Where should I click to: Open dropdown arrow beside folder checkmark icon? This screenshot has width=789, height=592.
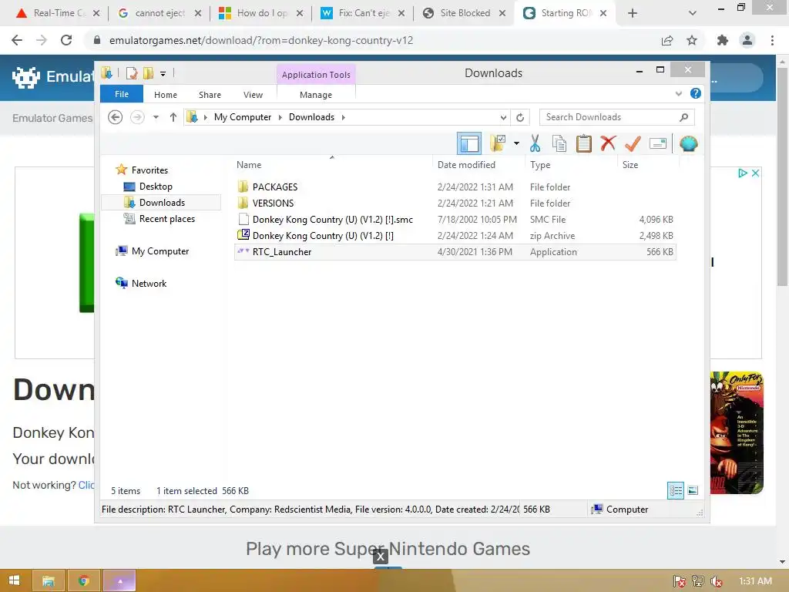[x=516, y=143]
